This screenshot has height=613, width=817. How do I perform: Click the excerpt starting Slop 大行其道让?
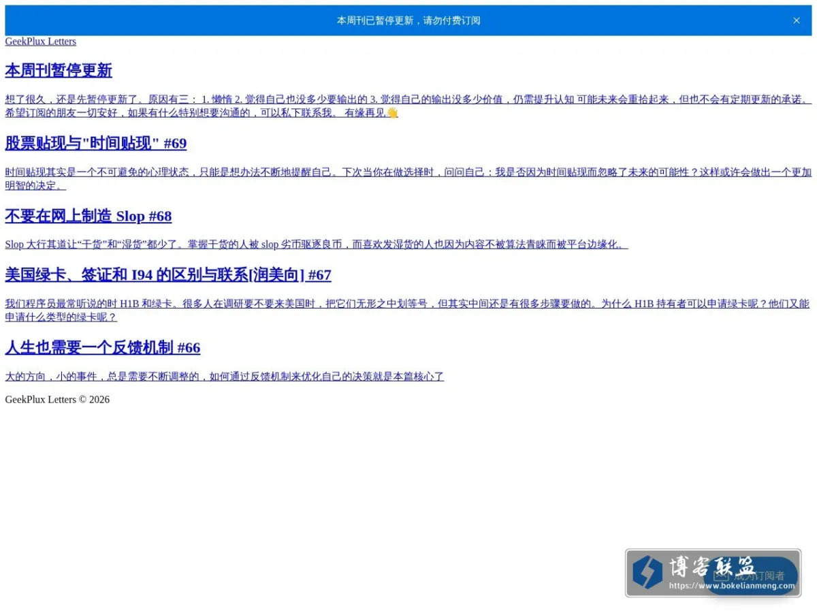point(317,245)
